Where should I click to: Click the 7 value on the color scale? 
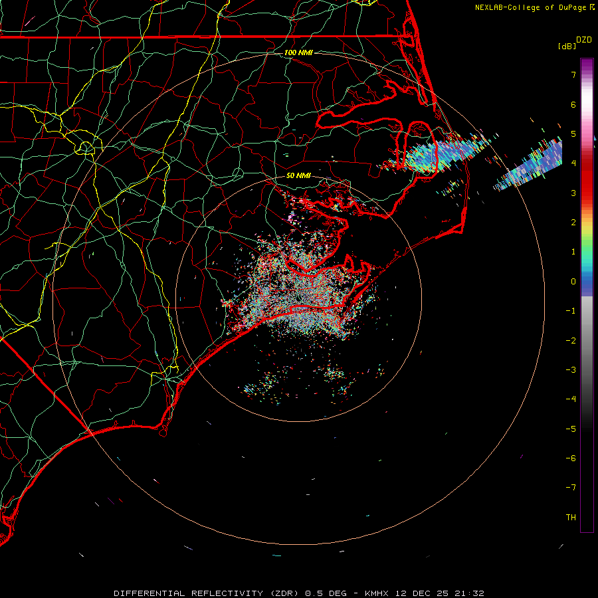(x=573, y=74)
